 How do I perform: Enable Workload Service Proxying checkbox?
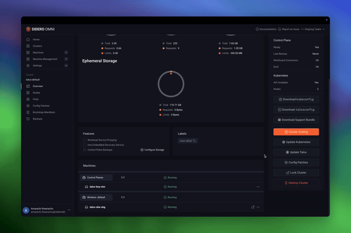85,140
